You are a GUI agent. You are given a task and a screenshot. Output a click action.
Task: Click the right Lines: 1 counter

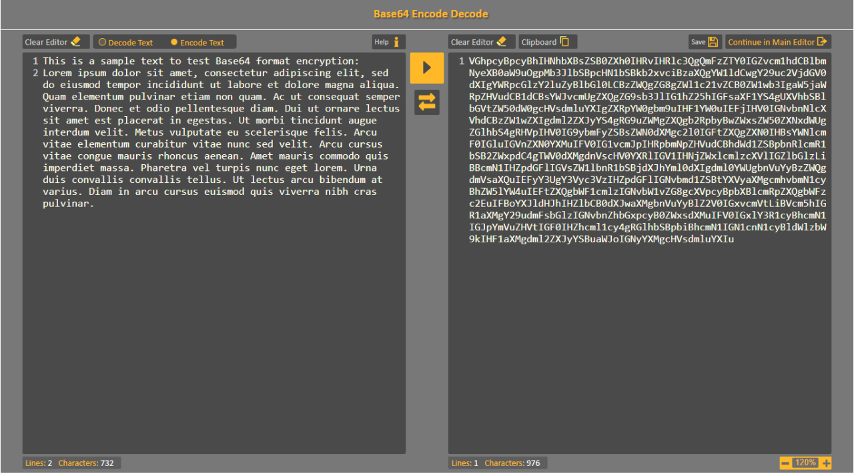[465, 463]
